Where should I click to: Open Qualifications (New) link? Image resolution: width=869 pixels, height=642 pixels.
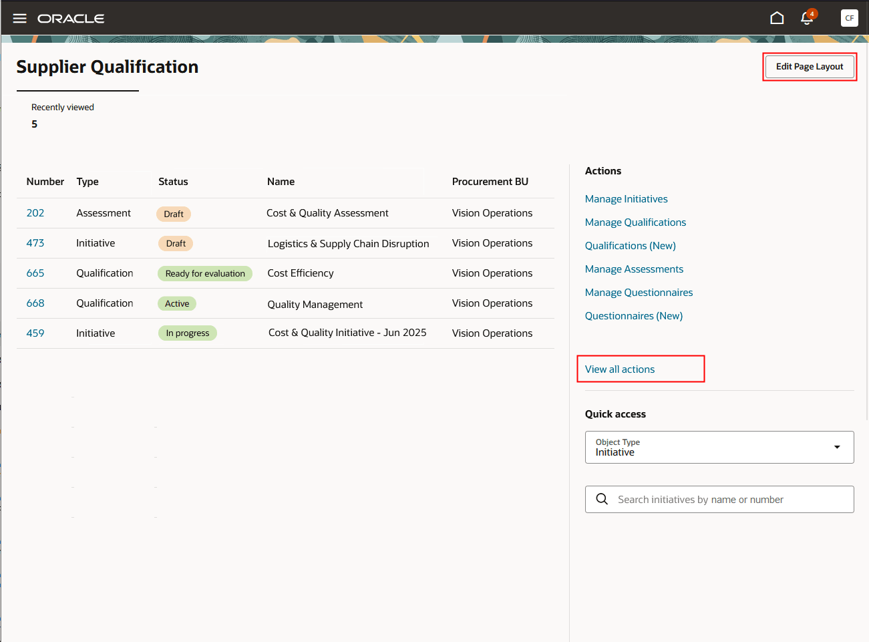click(x=631, y=246)
